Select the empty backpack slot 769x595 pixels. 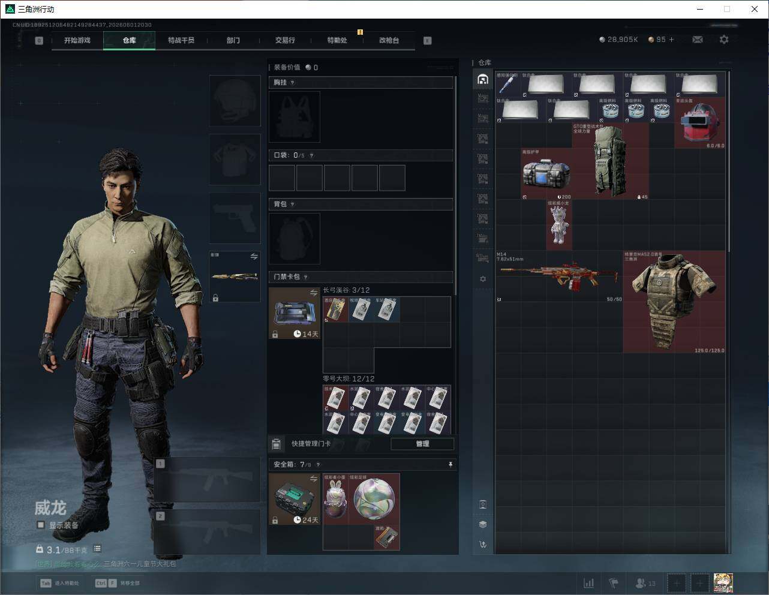295,239
